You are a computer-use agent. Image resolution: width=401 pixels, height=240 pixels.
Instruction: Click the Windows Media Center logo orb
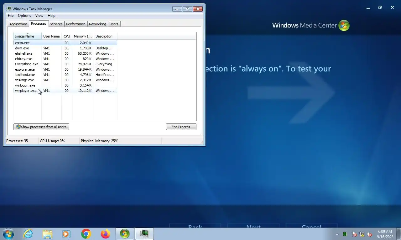point(344,25)
